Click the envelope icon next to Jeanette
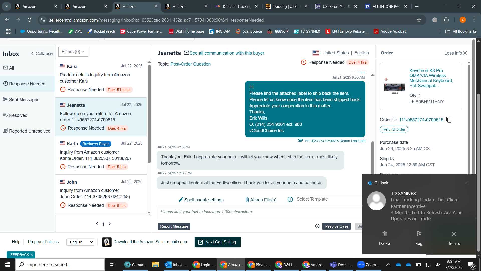The image size is (481, 271). pos(186,53)
